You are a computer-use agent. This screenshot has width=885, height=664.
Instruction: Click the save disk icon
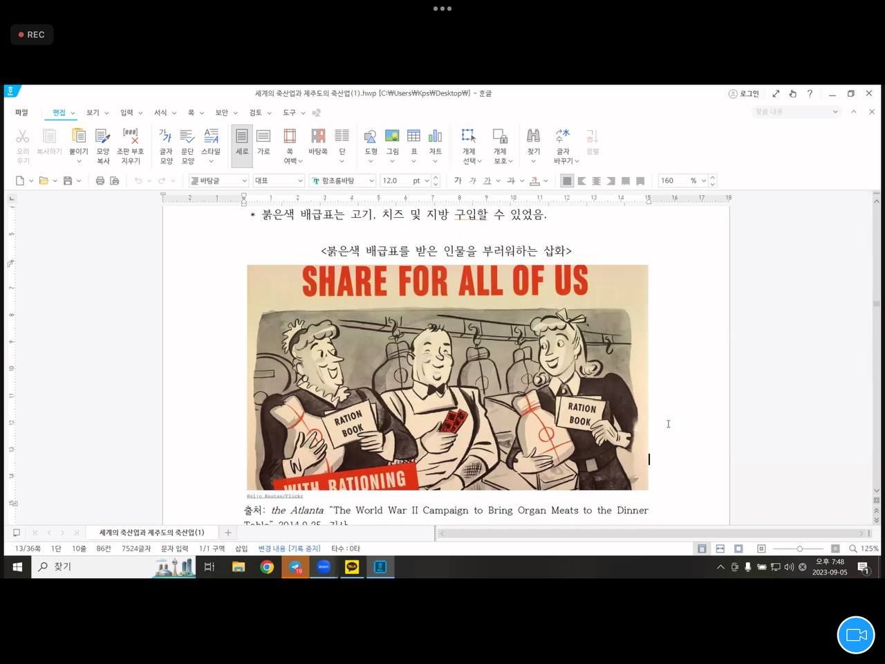click(x=67, y=181)
